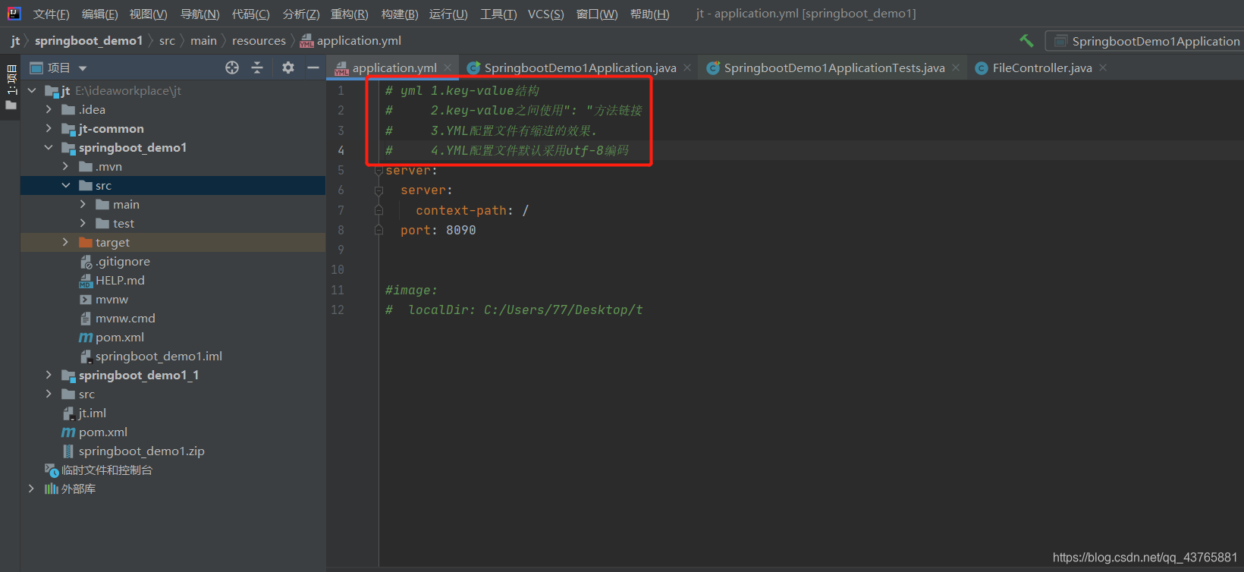Toggle the Project tool window side tab
Image resolution: width=1244 pixels, height=572 pixels.
[11, 87]
